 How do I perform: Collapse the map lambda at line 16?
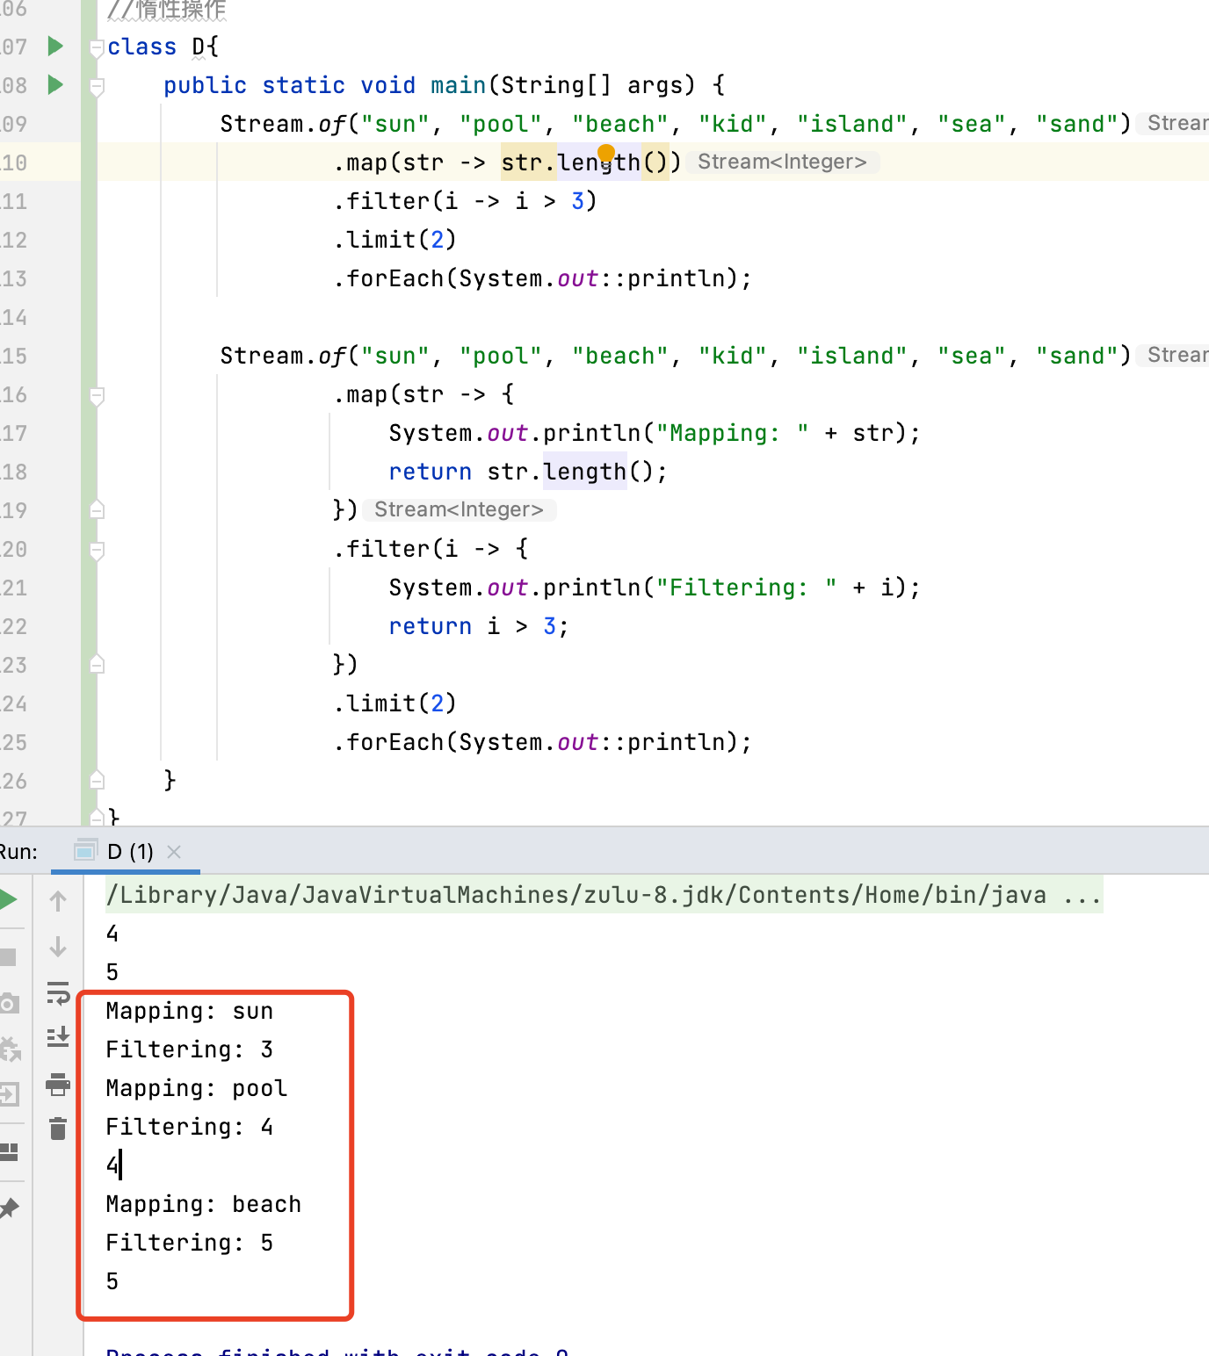98,396
